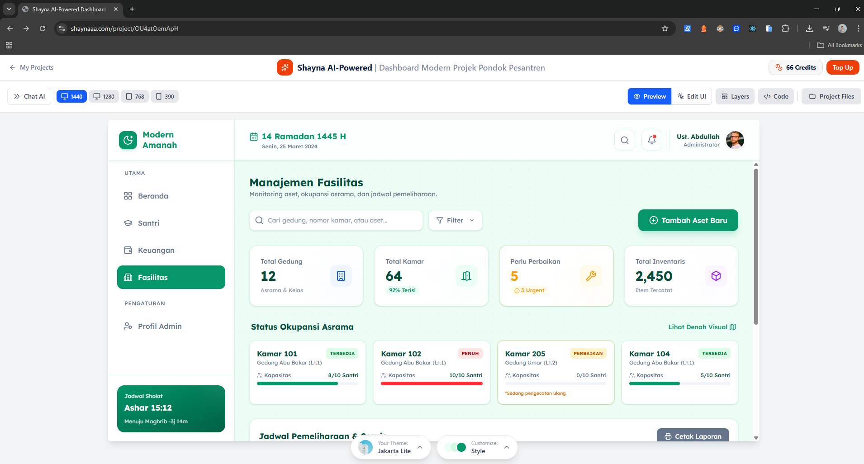The width and height of the screenshot is (864, 464).
Task: Switch viewport to 390 mobile width
Action: (165, 96)
